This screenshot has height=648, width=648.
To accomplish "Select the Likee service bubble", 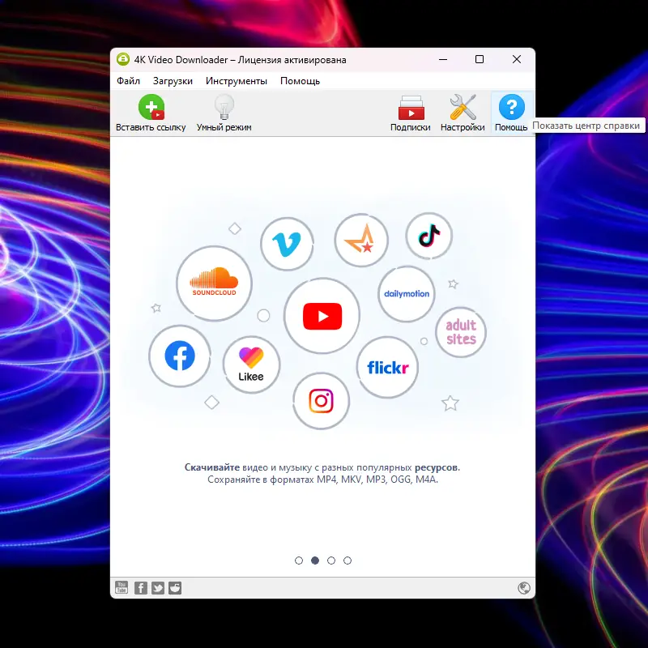I will coord(251,364).
